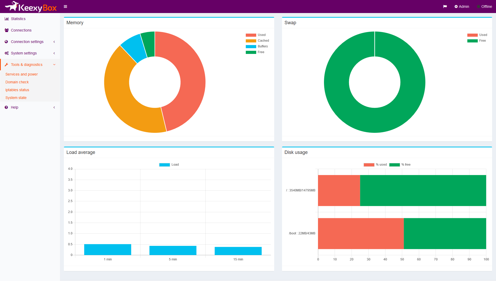
Task: Click the 15 min load bar
Action: (238, 251)
